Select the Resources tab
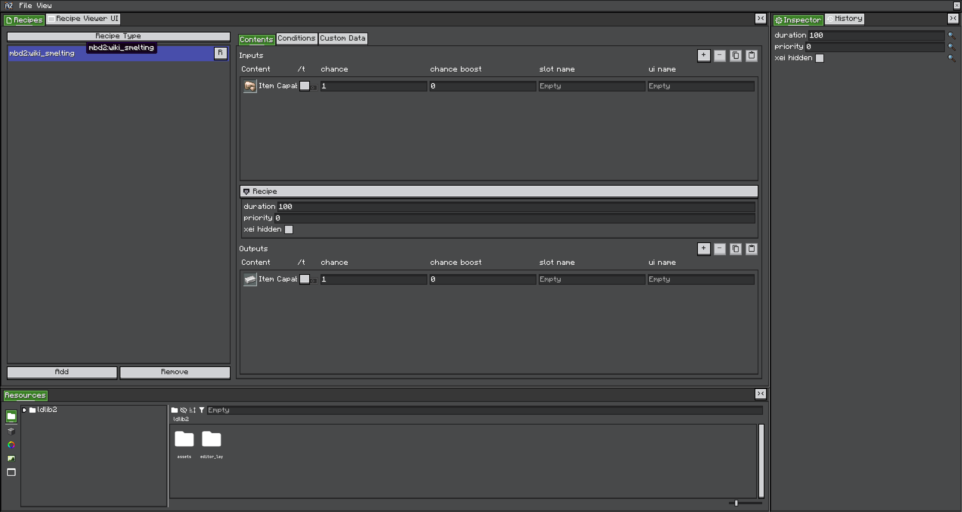962x512 pixels. coord(25,396)
